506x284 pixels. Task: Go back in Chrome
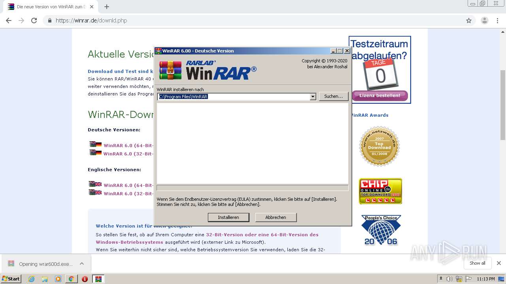[9, 21]
